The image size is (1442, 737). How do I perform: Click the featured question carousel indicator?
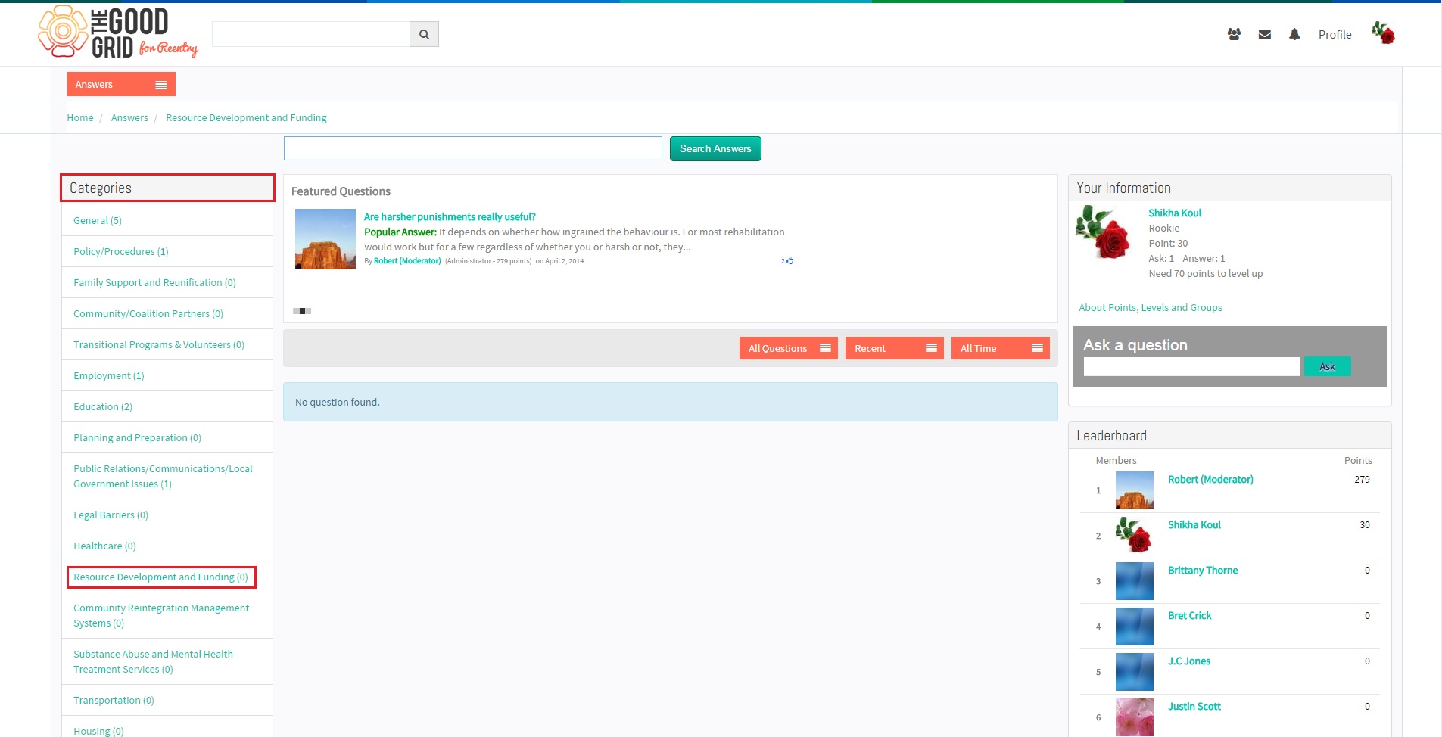click(x=302, y=311)
